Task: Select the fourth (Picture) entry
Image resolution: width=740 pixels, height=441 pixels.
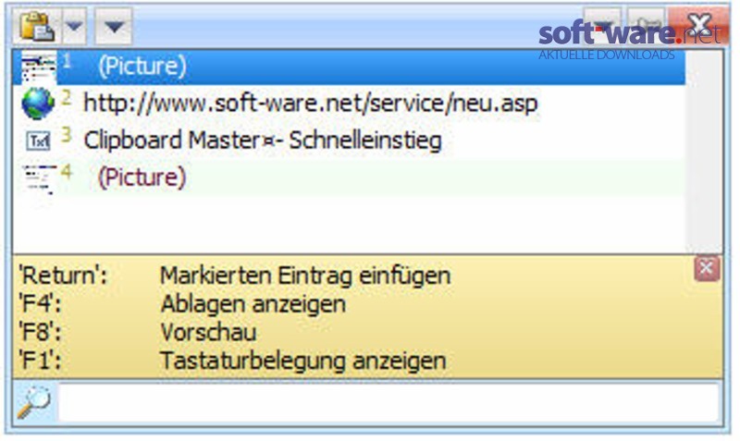Action: pos(350,178)
